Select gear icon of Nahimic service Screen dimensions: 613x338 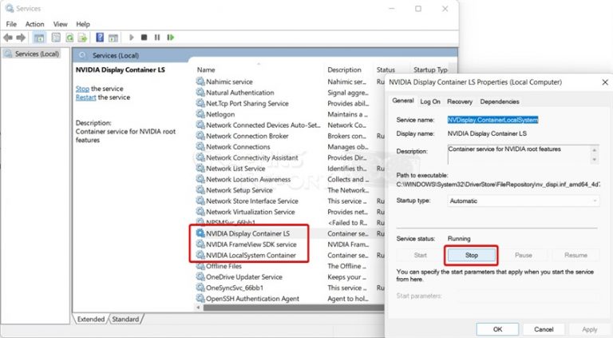[200, 82]
